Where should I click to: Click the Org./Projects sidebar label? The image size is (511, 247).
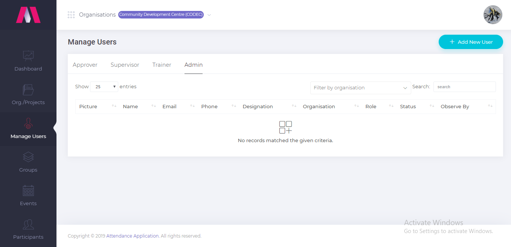pos(28,103)
